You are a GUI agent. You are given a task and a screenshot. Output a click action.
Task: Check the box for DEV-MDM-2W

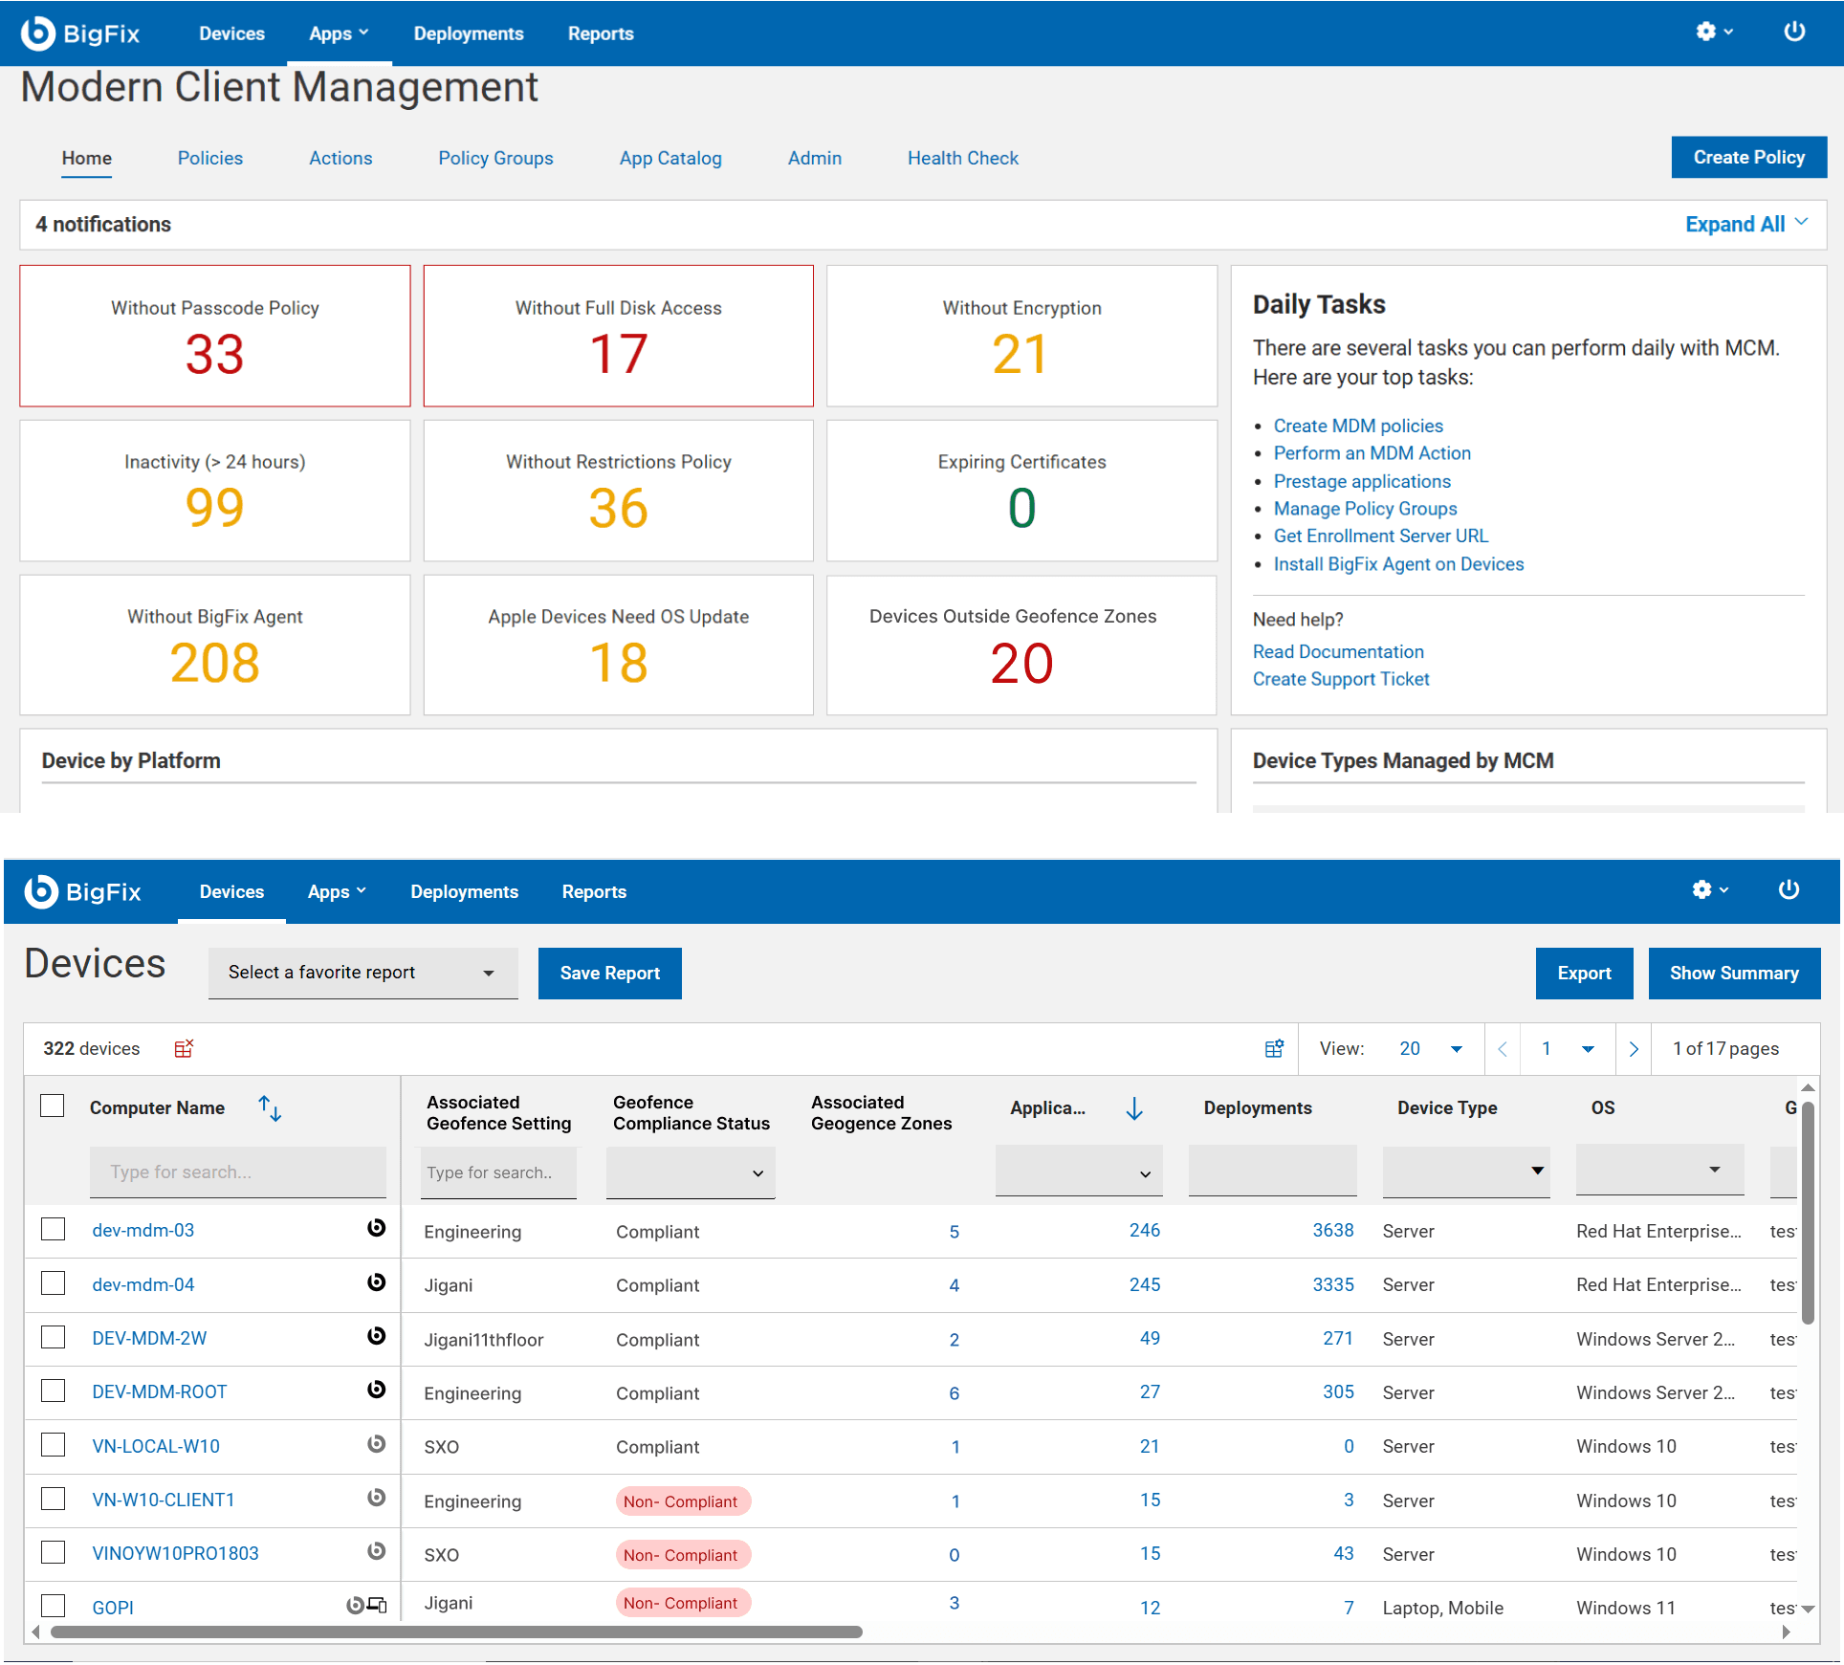tap(54, 1337)
